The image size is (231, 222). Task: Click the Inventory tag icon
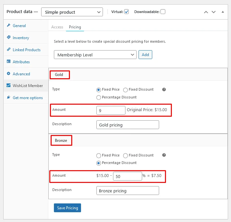click(x=8, y=38)
